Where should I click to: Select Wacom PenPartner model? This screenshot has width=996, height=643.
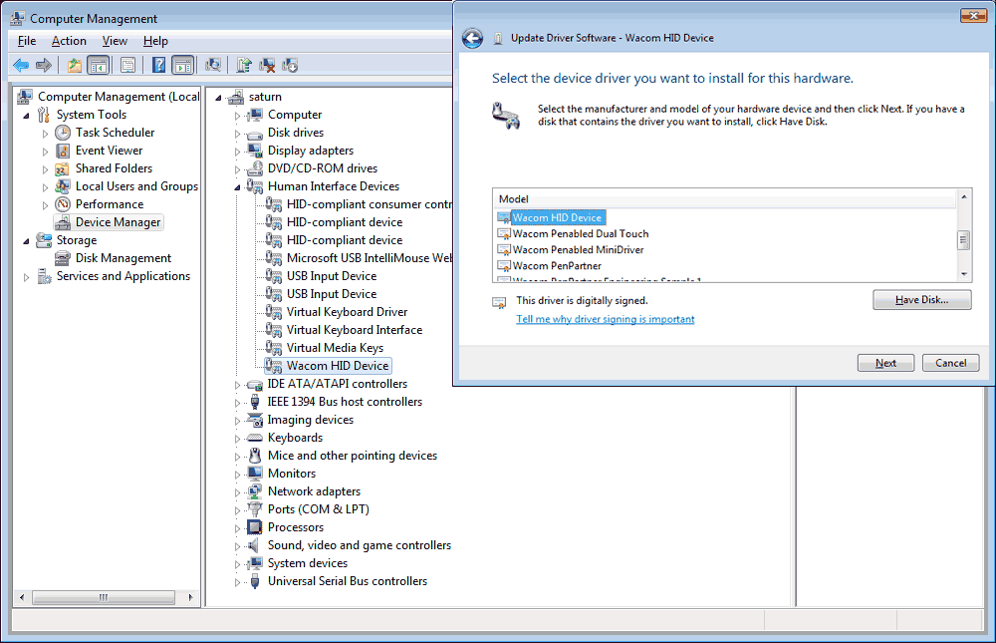pos(557,265)
